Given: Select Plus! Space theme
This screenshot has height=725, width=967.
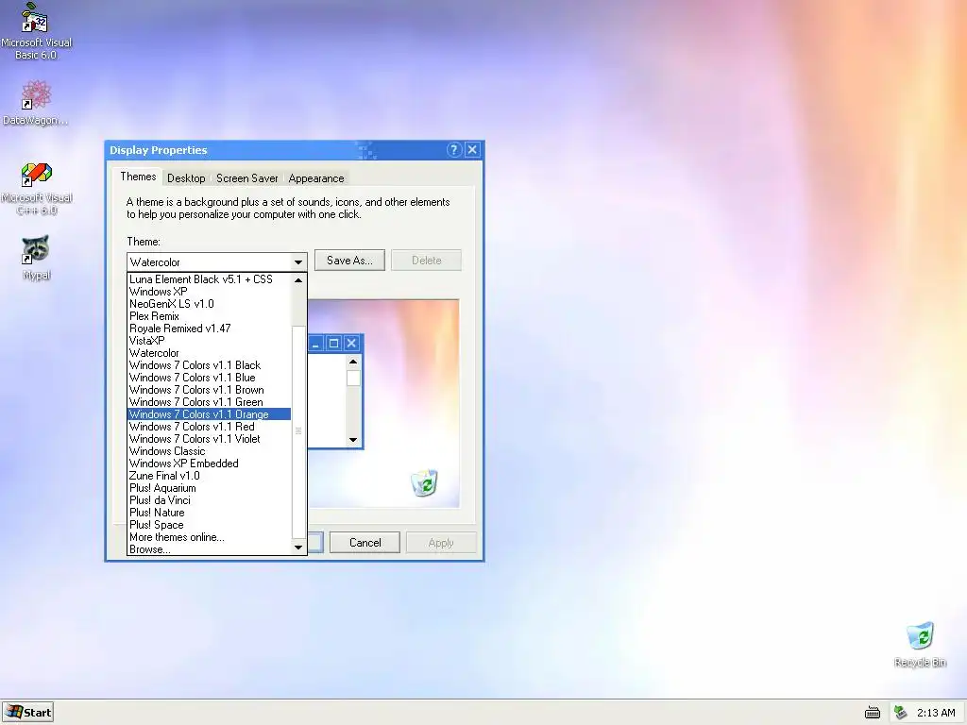Looking at the screenshot, I should pos(209,525).
